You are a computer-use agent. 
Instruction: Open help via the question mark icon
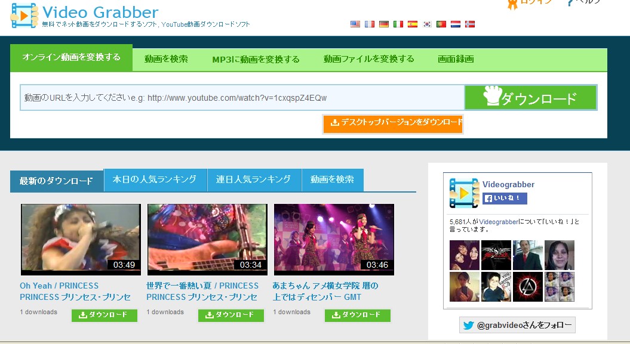tap(571, 3)
